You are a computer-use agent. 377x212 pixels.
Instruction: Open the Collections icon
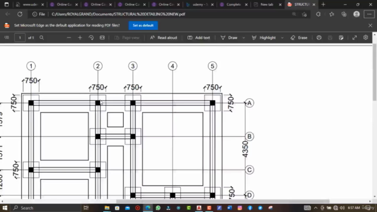[344, 14]
